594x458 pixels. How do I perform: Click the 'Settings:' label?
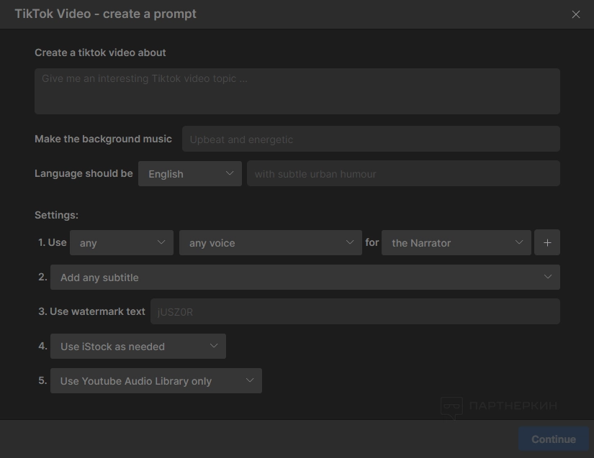click(56, 215)
